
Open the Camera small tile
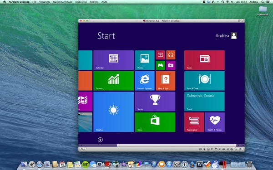(171, 65)
